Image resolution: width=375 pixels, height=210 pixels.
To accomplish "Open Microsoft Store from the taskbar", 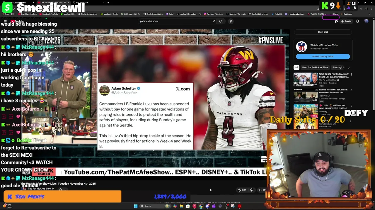I will pyautogui.click(x=188, y=206).
